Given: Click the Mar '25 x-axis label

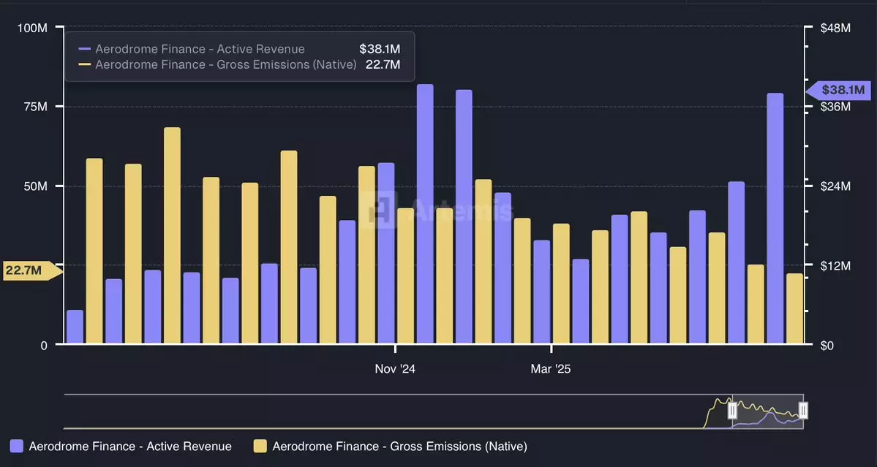Looking at the screenshot, I should click(550, 369).
